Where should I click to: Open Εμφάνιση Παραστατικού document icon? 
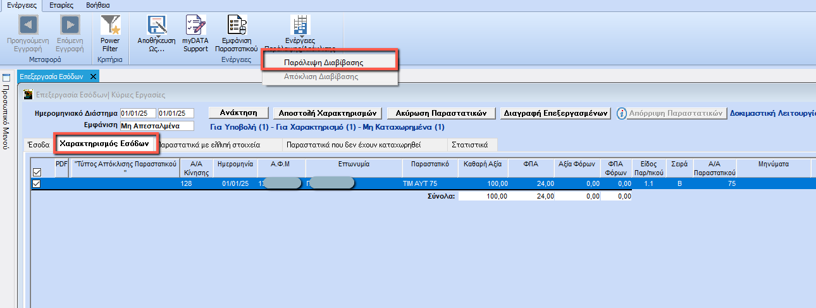pos(237,25)
